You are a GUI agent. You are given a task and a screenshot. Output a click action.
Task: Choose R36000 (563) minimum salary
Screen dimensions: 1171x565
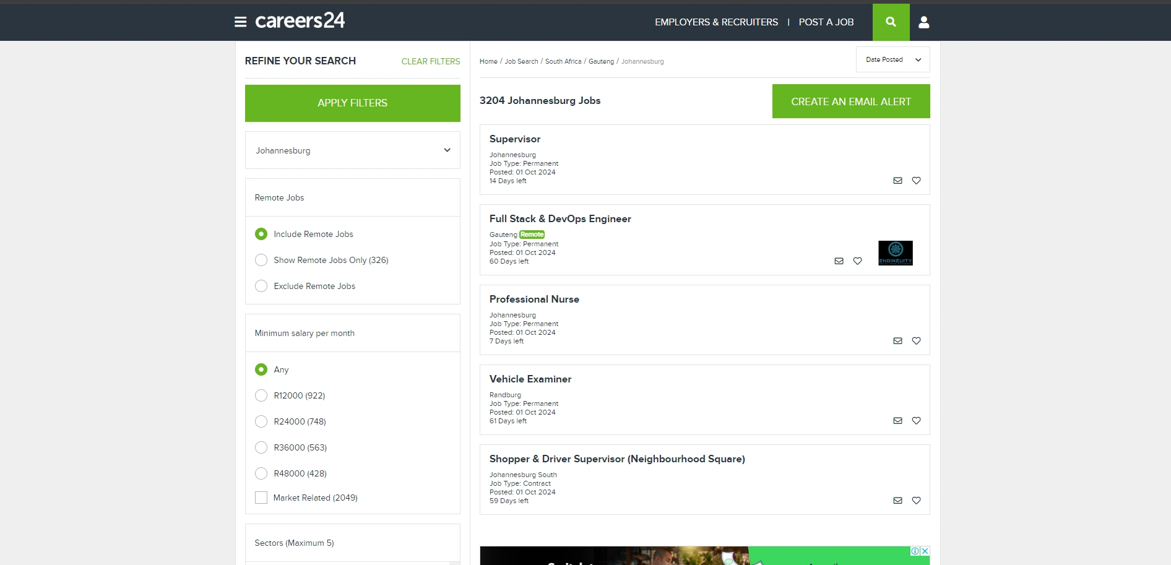click(261, 447)
